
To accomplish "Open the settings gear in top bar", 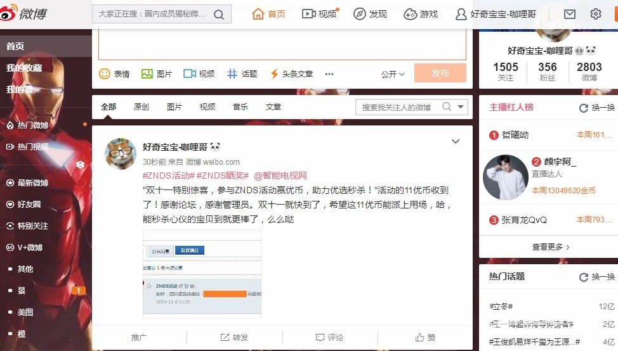I will (596, 14).
